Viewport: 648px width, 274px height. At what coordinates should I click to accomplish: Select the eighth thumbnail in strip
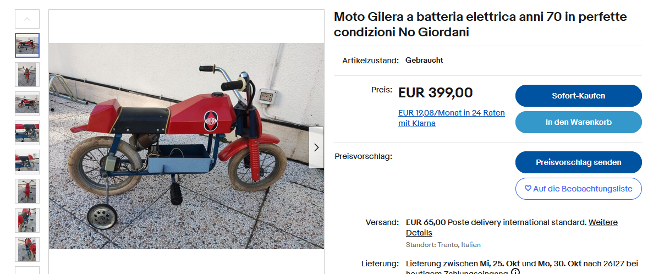(28, 249)
